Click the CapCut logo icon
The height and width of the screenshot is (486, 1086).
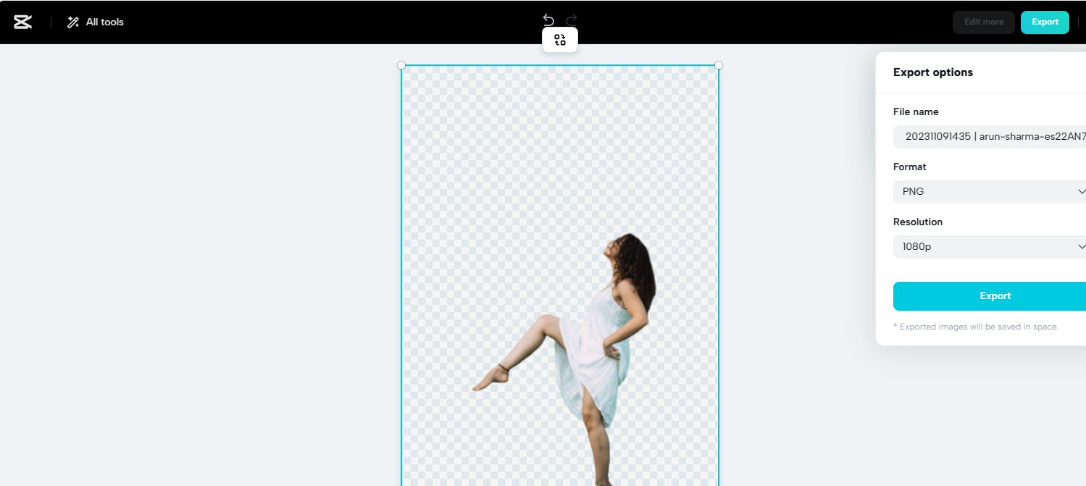click(x=22, y=22)
